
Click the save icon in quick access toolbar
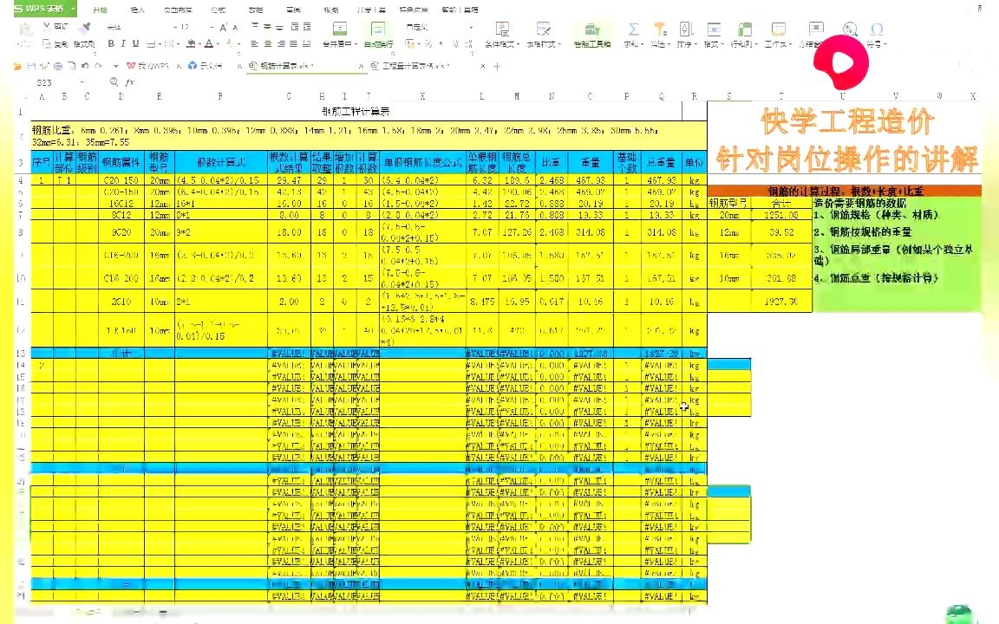click(33, 65)
